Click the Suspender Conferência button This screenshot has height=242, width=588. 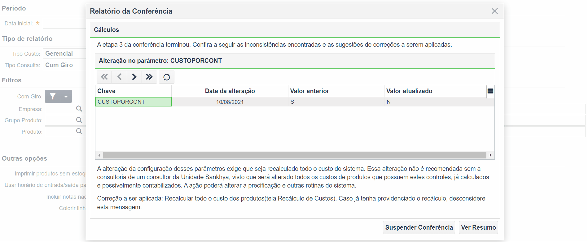(x=419, y=227)
